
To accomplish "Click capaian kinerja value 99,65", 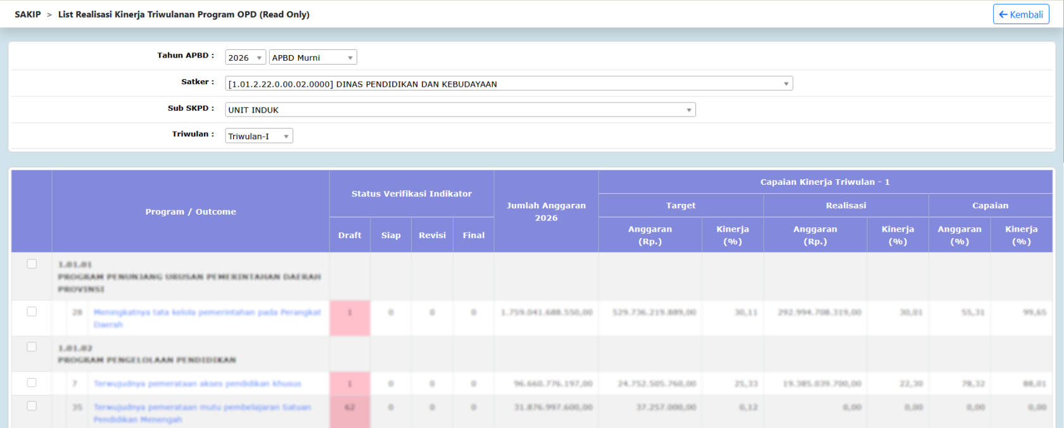I will [x=1034, y=312].
